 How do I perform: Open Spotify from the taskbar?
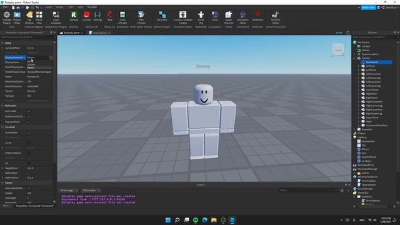pyautogui.click(x=196, y=220)
